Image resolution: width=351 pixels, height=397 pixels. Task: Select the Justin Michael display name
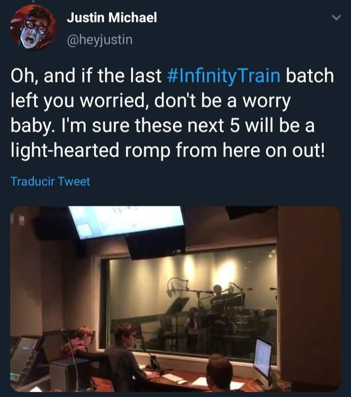[x=112, y=18]
